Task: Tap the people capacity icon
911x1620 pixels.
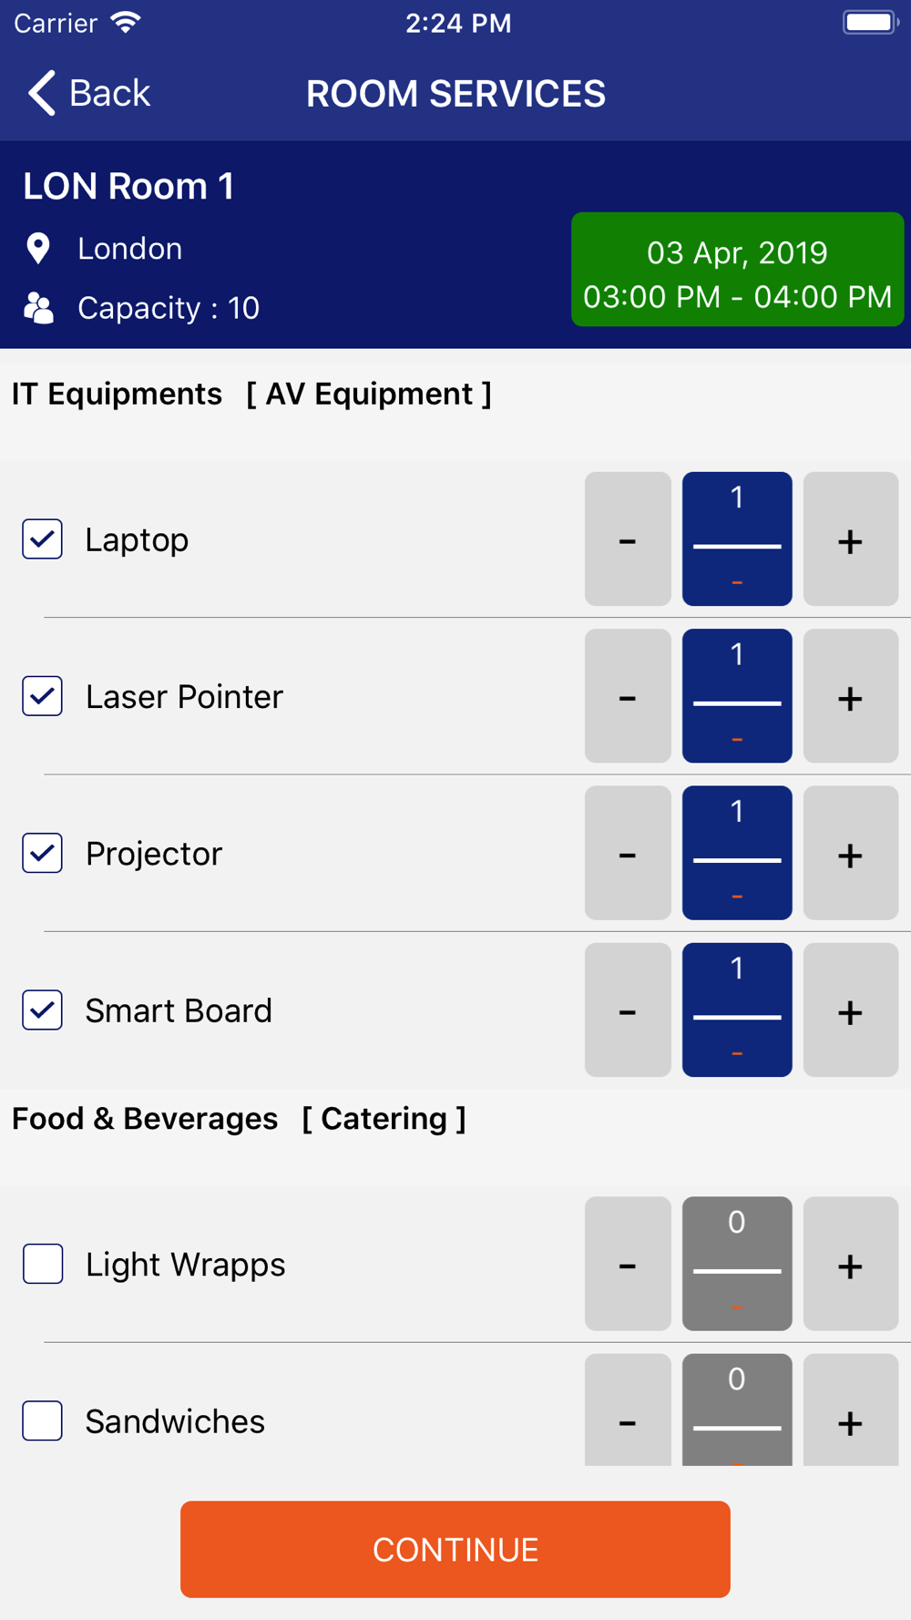Action: click(x=38, y=308)
